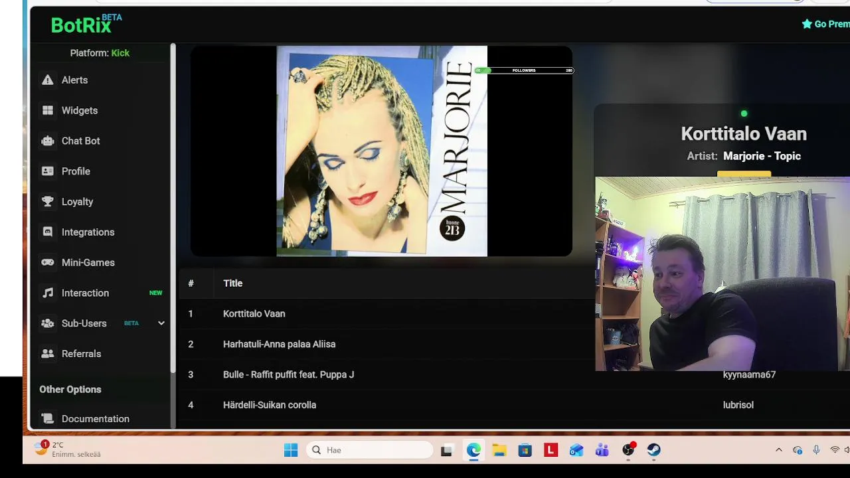Open the Windows Start menu
Image resolution: width=850 pixels, height=478 pixels.
291,450
